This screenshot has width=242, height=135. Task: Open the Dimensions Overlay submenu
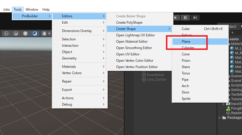tap(77, 31)
